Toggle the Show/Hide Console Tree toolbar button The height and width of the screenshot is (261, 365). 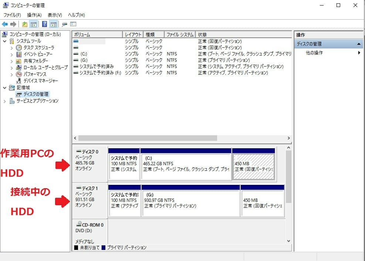34,24
